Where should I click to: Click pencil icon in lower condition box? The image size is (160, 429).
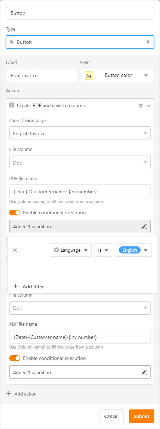(x=144, y=372)
